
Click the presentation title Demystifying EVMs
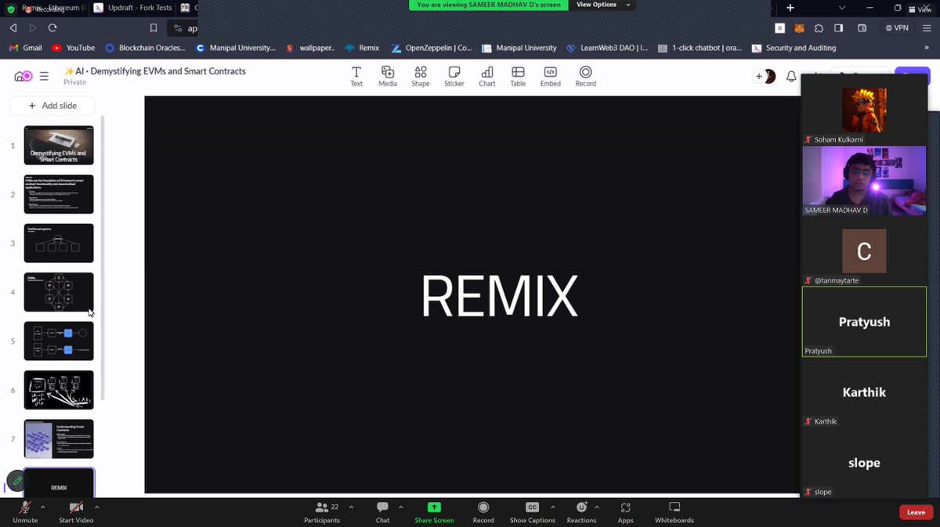[154, 71]
